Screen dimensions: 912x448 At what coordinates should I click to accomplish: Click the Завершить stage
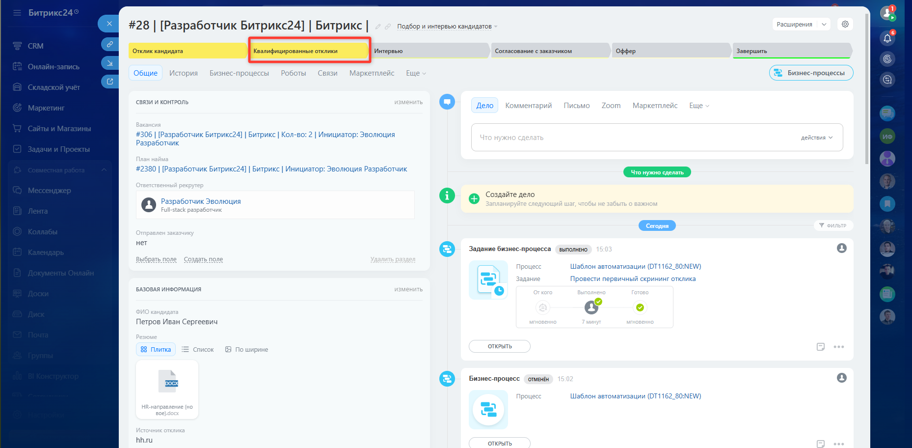coord(792,51)
